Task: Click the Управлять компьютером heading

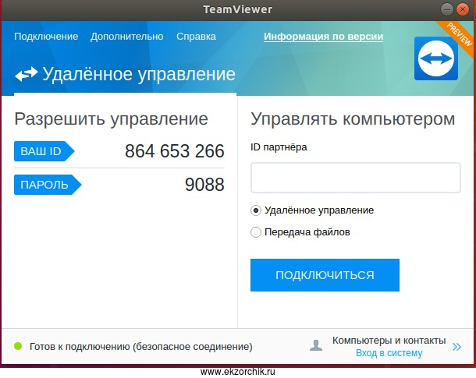Action: 353,118
